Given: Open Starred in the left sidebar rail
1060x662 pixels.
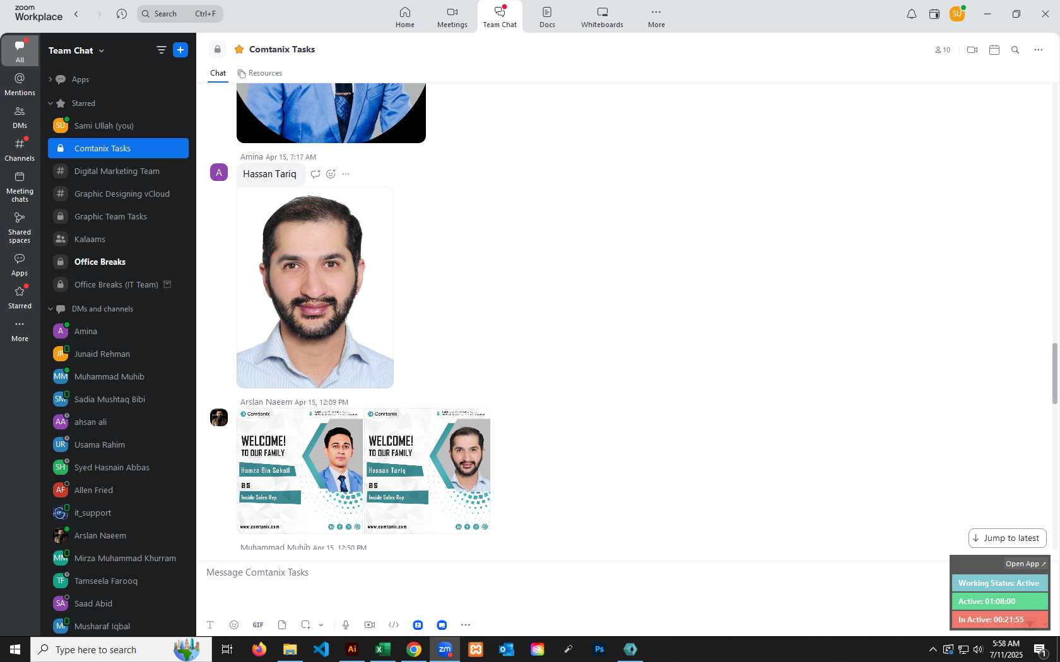Looking at the screenshot, I should pos(20,298).
